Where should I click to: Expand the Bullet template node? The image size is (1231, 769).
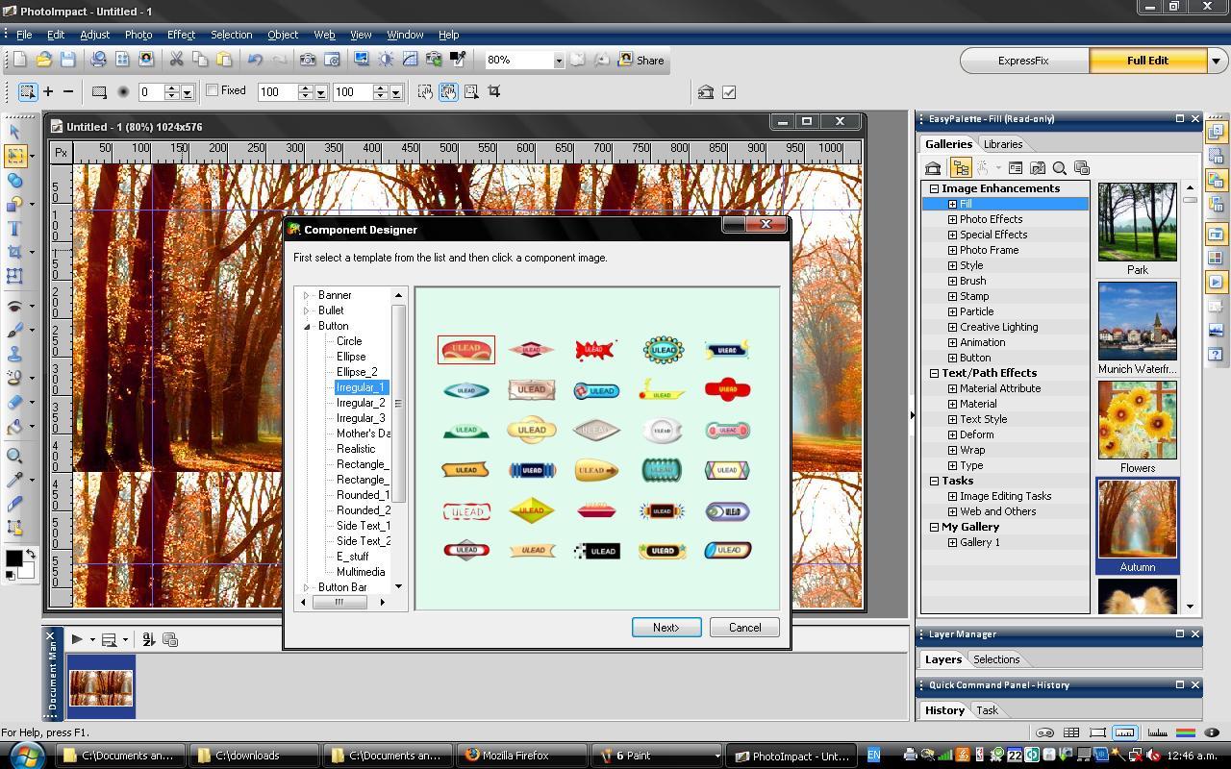point(307,310)
